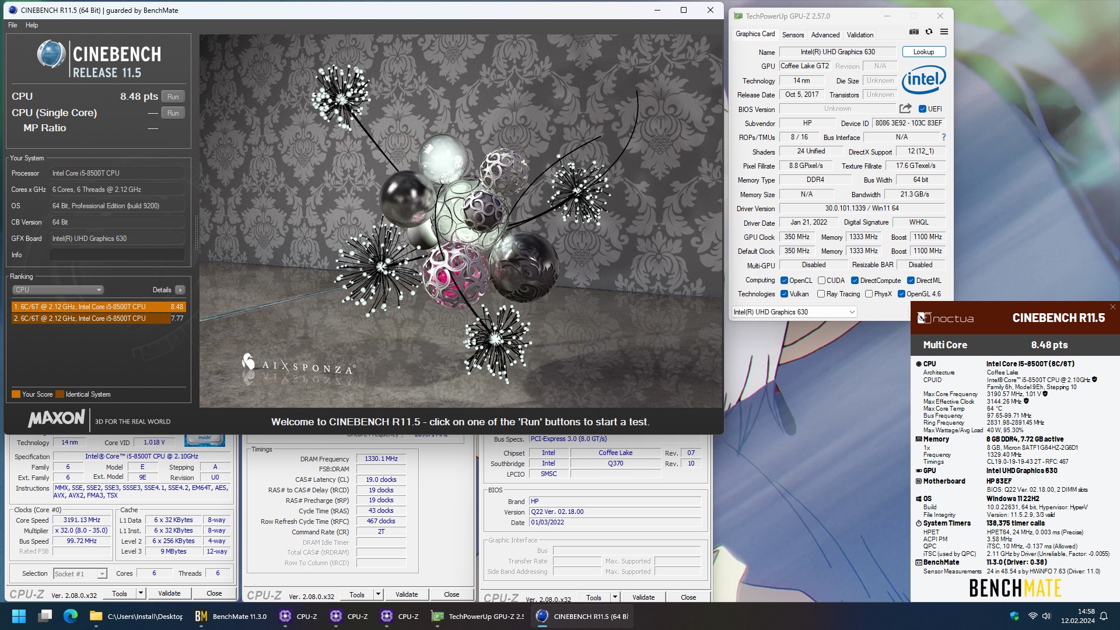Viewport: 1120px width, 630px height.
Task: Open third CPU-Z Tools dropdown arrow
Action: click(x=615, y=597)
